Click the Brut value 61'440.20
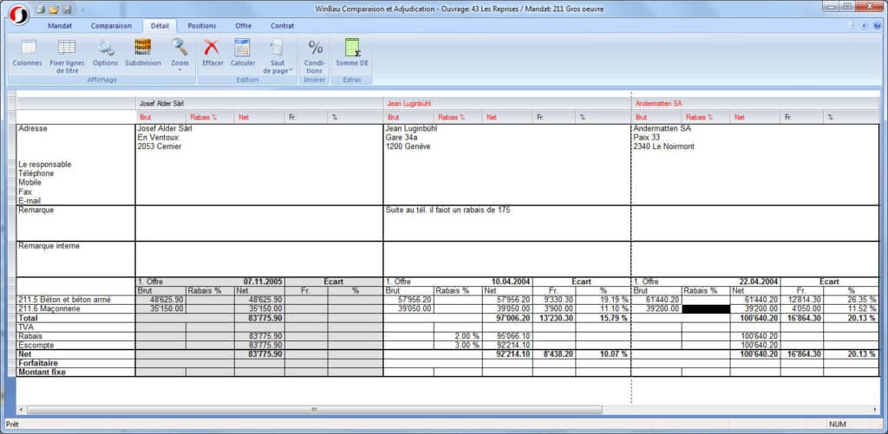This screenshot has width=888, height=434. [x=663, y=300]
